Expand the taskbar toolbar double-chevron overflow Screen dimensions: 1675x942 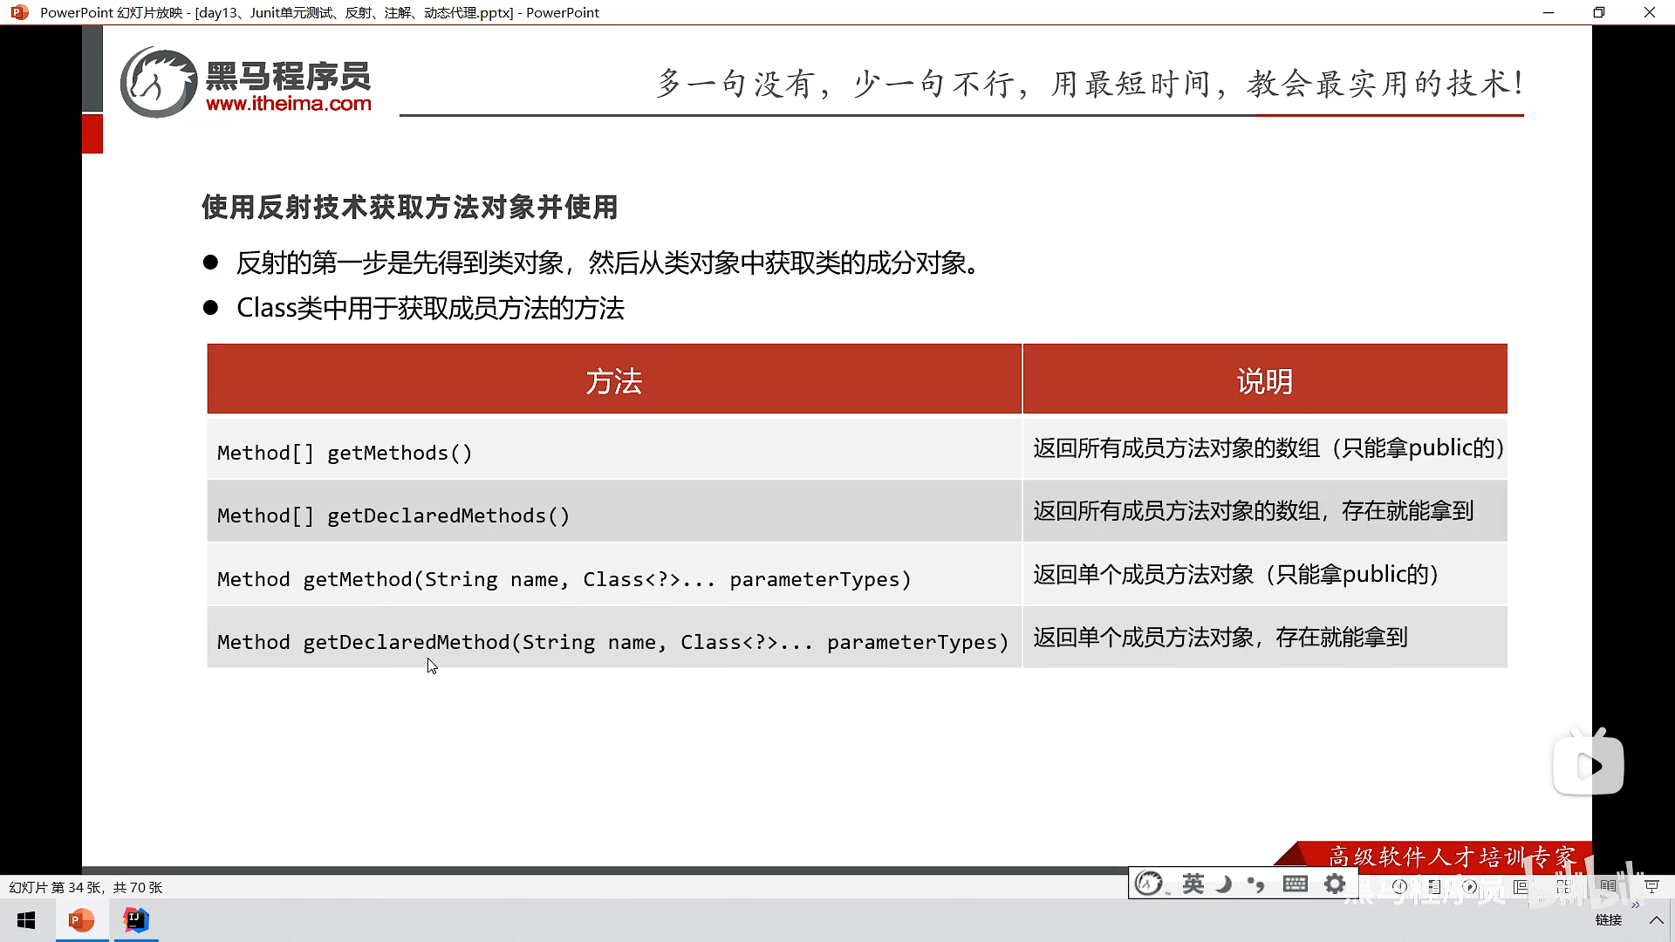tap(1636, 904)
